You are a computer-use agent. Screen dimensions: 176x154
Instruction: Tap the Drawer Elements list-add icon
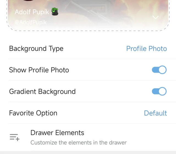[x=14, y=137]
